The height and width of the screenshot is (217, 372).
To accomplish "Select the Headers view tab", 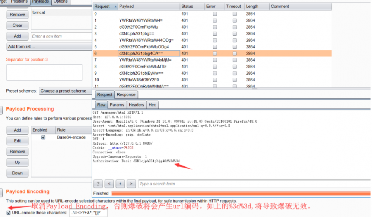I will pyautogui.click(x=136, y=105).
